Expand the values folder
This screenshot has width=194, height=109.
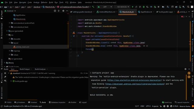(9, 54)
